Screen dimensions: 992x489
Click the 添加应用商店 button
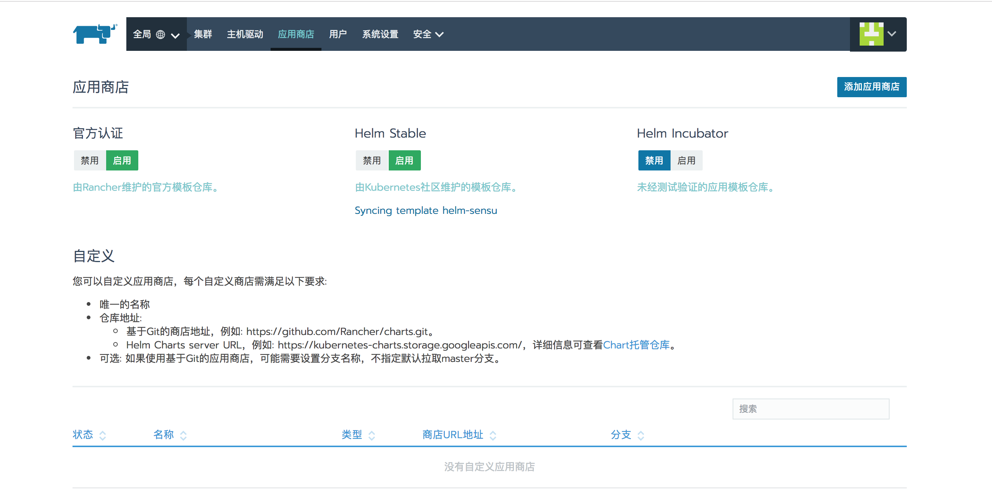pos(871,87)
